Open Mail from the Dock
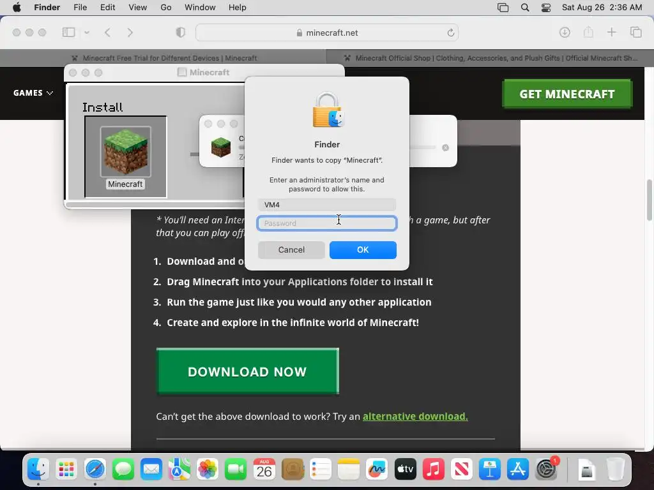 point(151,470)
